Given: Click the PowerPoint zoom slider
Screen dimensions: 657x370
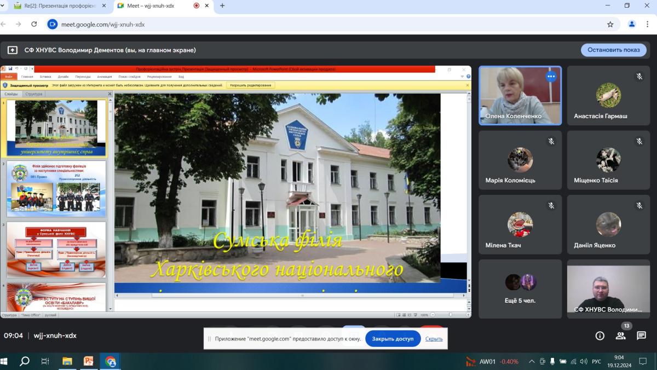Looking at the screenshot, I should [x=450, y=315].
